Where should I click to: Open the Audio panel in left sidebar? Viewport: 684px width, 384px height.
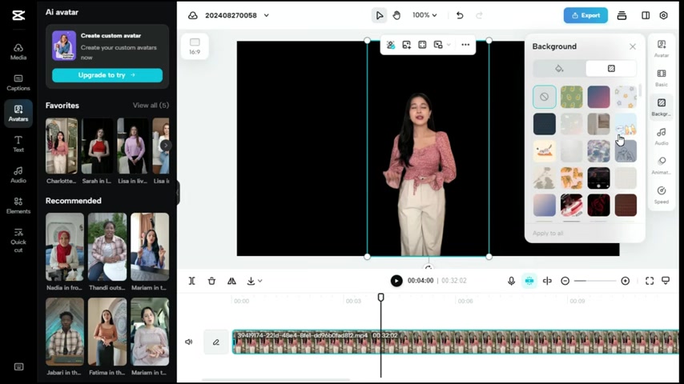click(18, 174)
